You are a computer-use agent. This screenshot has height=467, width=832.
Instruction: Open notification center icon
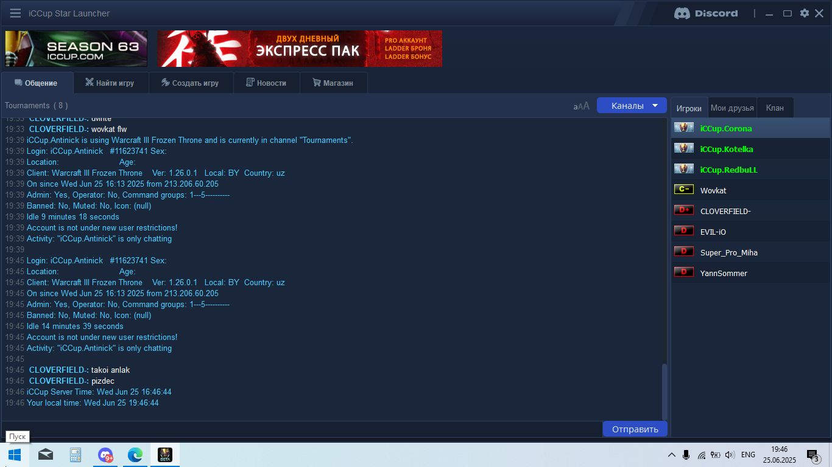coord(813,455)
